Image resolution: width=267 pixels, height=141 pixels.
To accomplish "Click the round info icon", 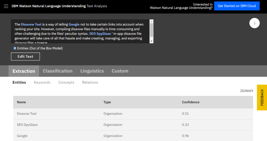I will (x=254, y=23).
